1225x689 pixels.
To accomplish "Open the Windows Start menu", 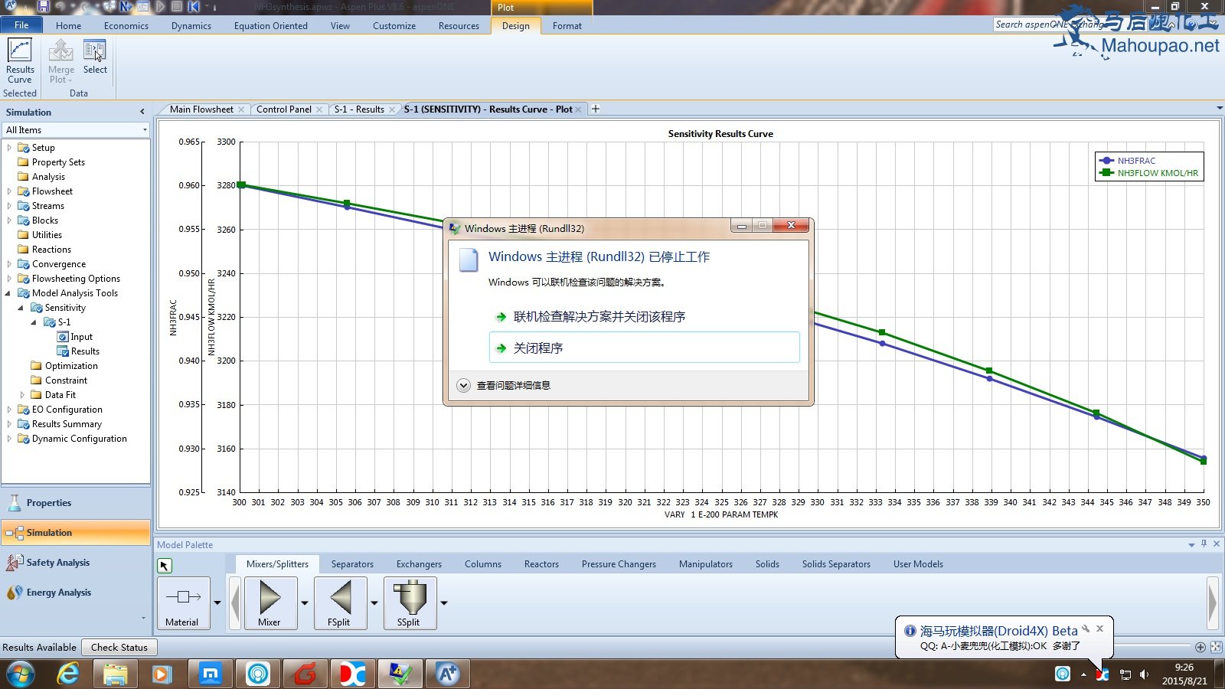I will point(21,674).
